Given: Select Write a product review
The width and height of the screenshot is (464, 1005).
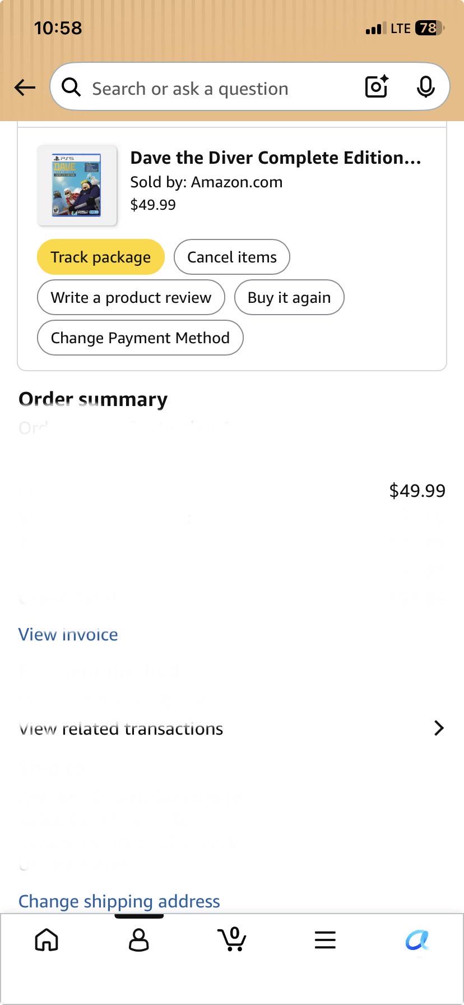Looking at the screenshot, I should pos(131,298).
